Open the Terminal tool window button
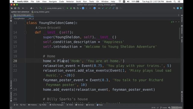 click(x=79, y=105)
